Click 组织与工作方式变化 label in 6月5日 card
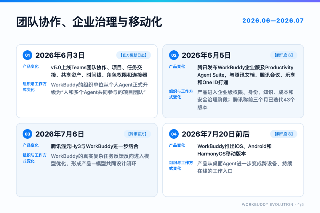Viewport: 320px width, 213px height. [181, 94]
